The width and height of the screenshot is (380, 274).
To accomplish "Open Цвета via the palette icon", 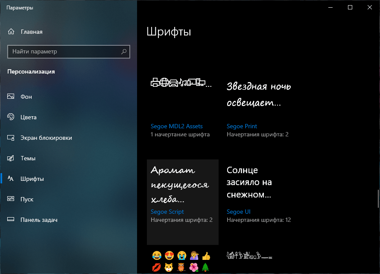I will coord(11,117).
